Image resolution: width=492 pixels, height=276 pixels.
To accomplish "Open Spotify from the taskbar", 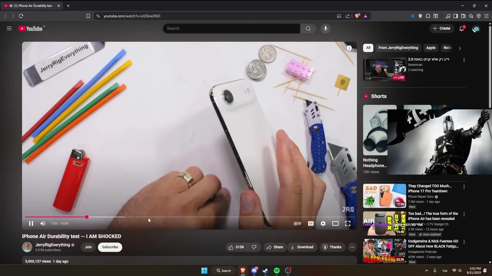I will pos(277,271).
